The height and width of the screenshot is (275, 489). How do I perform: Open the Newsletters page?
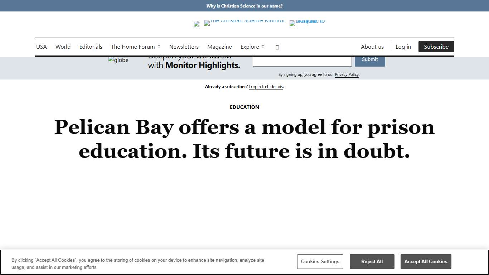184,47
